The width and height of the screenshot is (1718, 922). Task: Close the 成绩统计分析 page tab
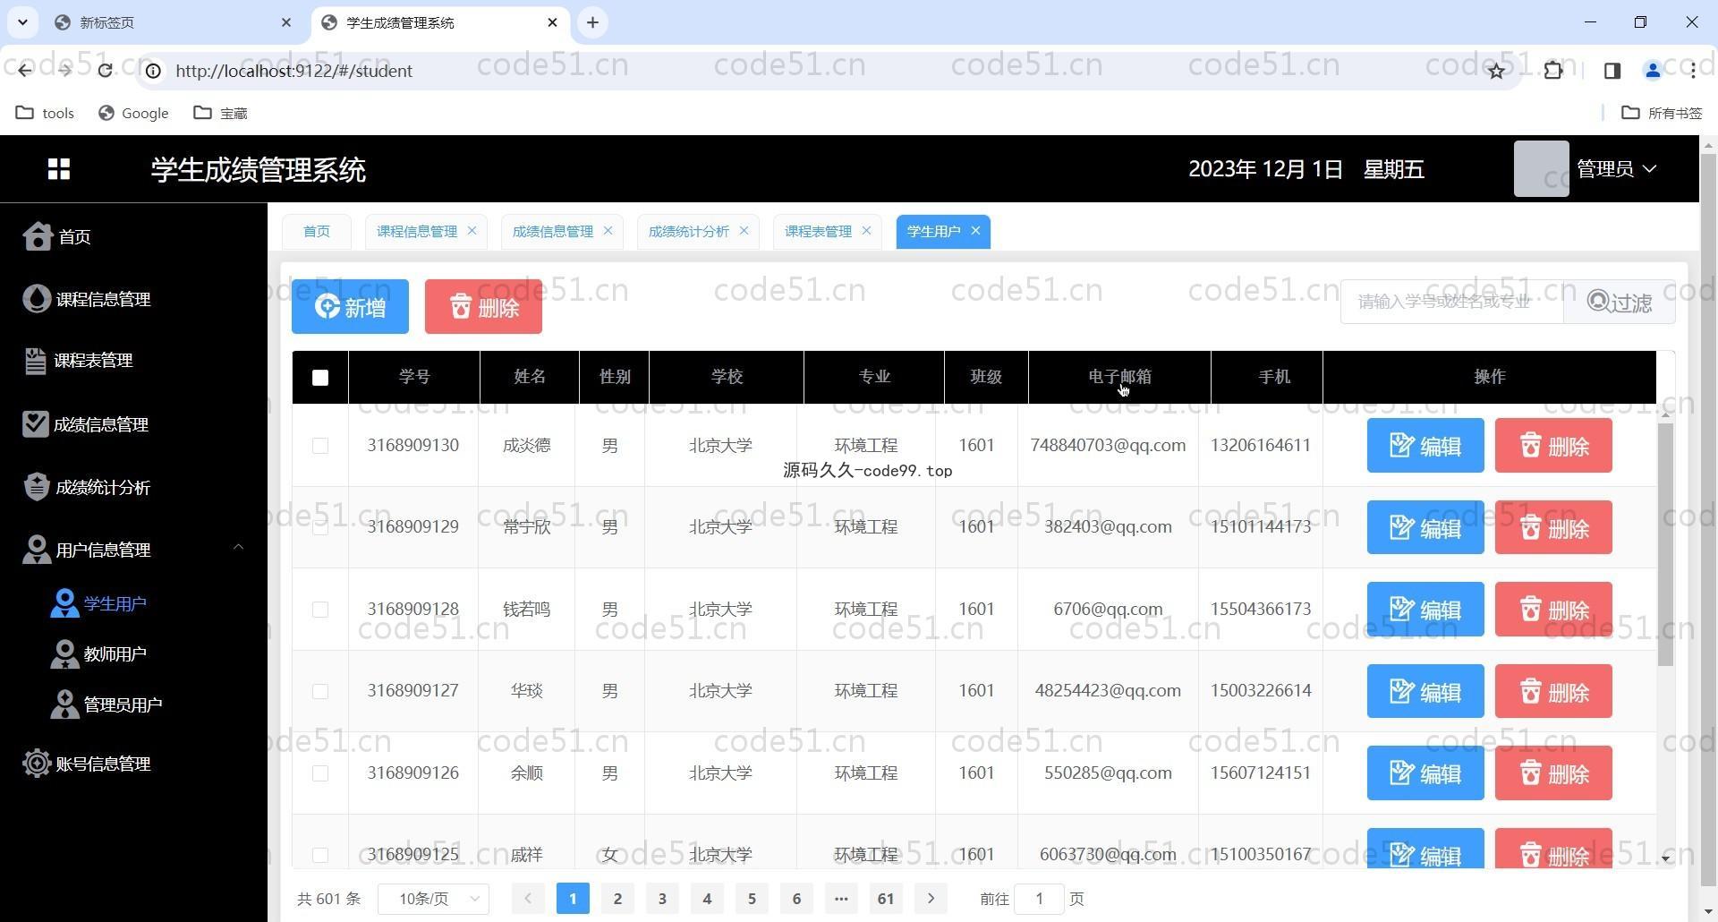744,230
